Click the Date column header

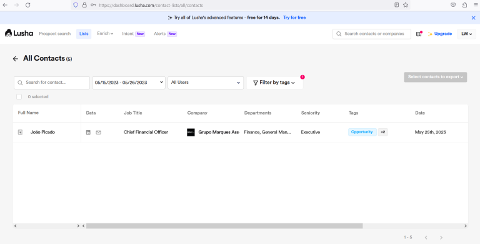pos(420,113)
